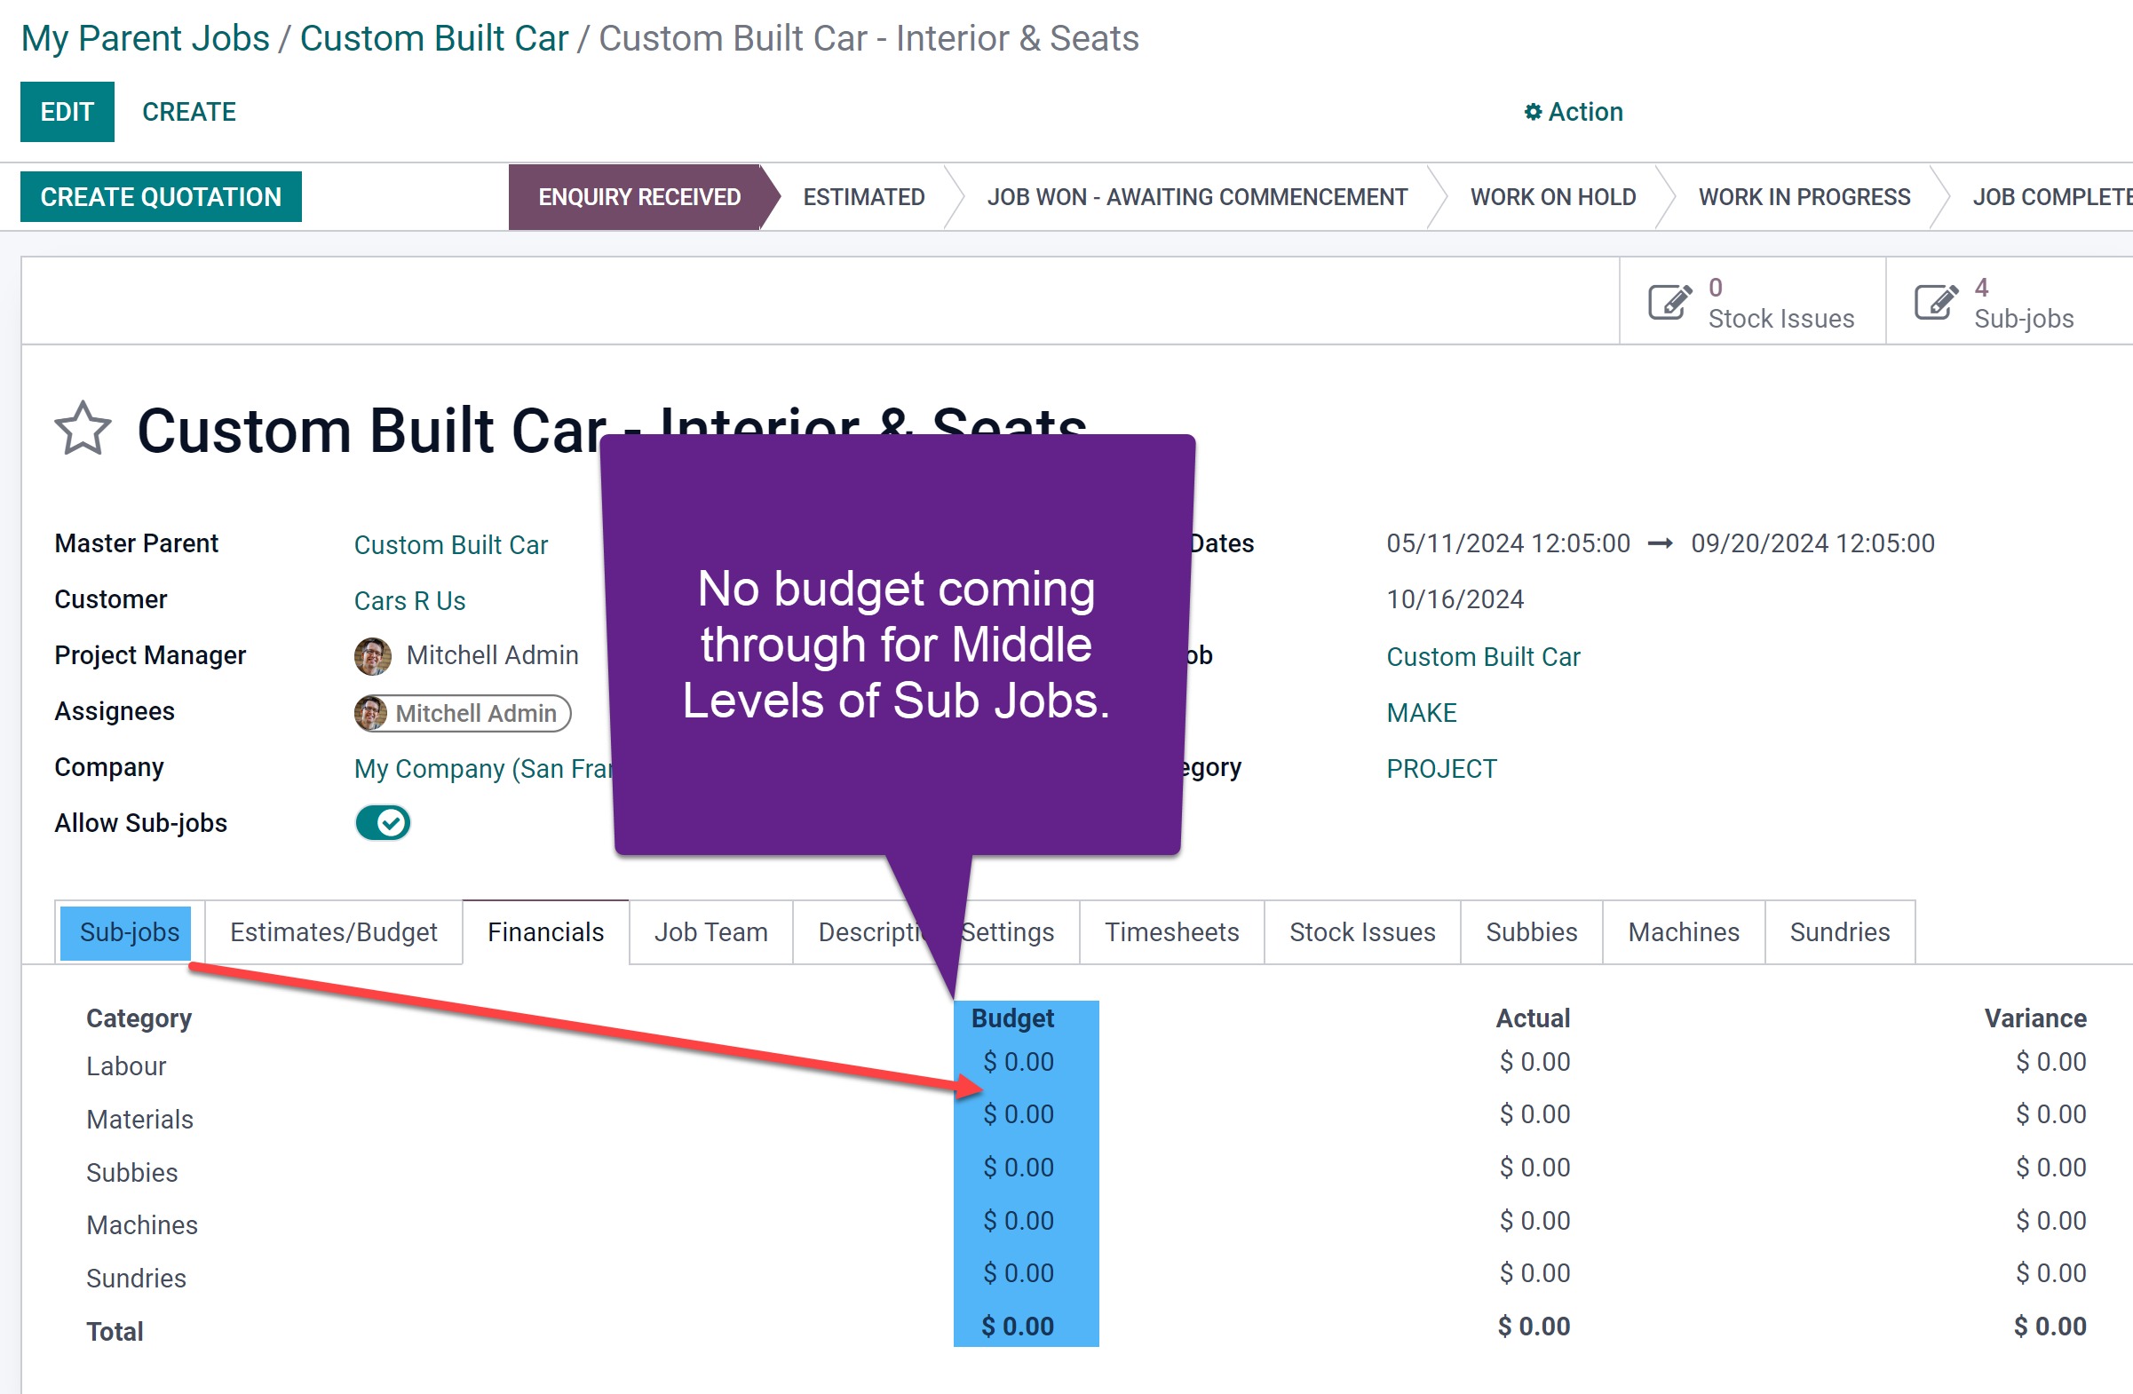This screenshot has height=1394, width=2133.
Task: Open the Cars R Us customer link
Action: pos(409,600)
